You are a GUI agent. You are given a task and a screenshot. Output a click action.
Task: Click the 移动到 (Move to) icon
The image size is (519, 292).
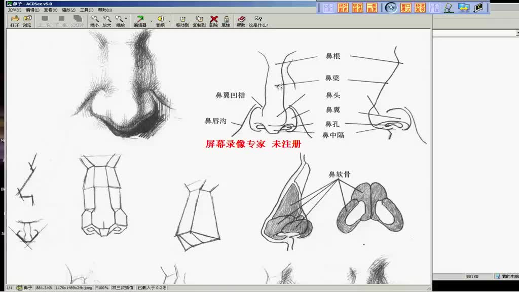(182, 21)
